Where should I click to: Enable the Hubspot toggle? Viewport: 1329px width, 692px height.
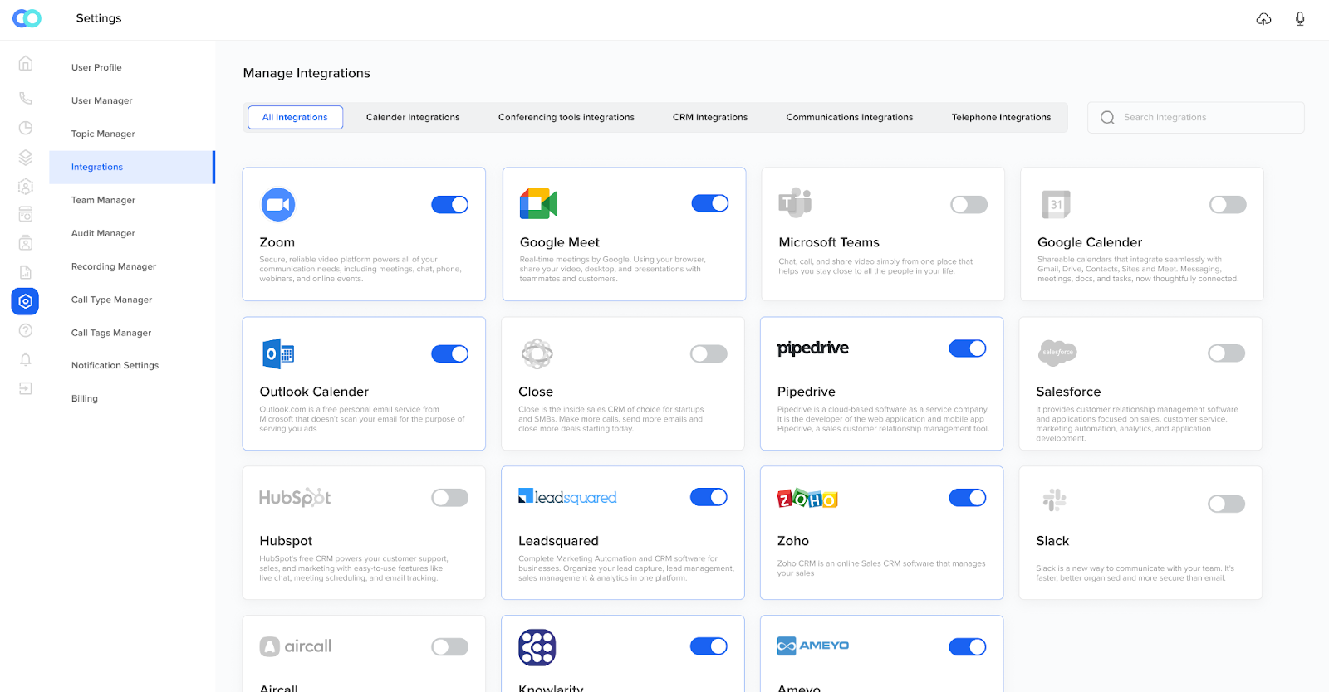pyautogui.click(x=450, y=498)
